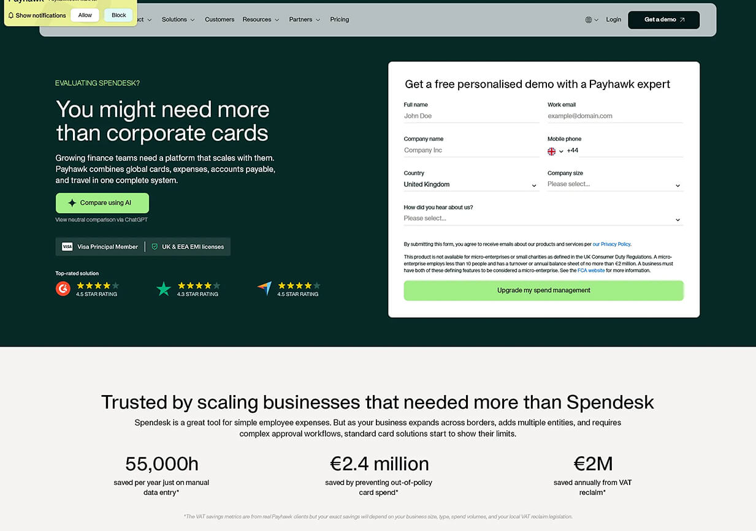This screenshot has height=531, width=756.
Task: Allow browser notifications from Payhawk
Action: [x=85, y=15]
